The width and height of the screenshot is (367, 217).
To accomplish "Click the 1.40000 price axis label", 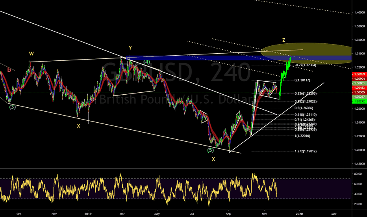I will coord(358,13).
